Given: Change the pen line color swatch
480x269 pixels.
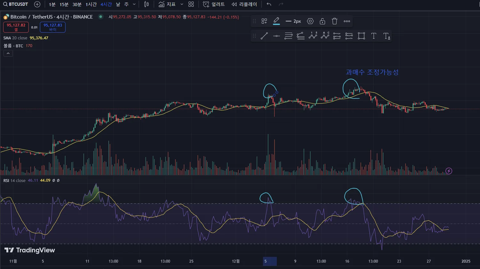Looking at the screenshot, I should (276, 21).
